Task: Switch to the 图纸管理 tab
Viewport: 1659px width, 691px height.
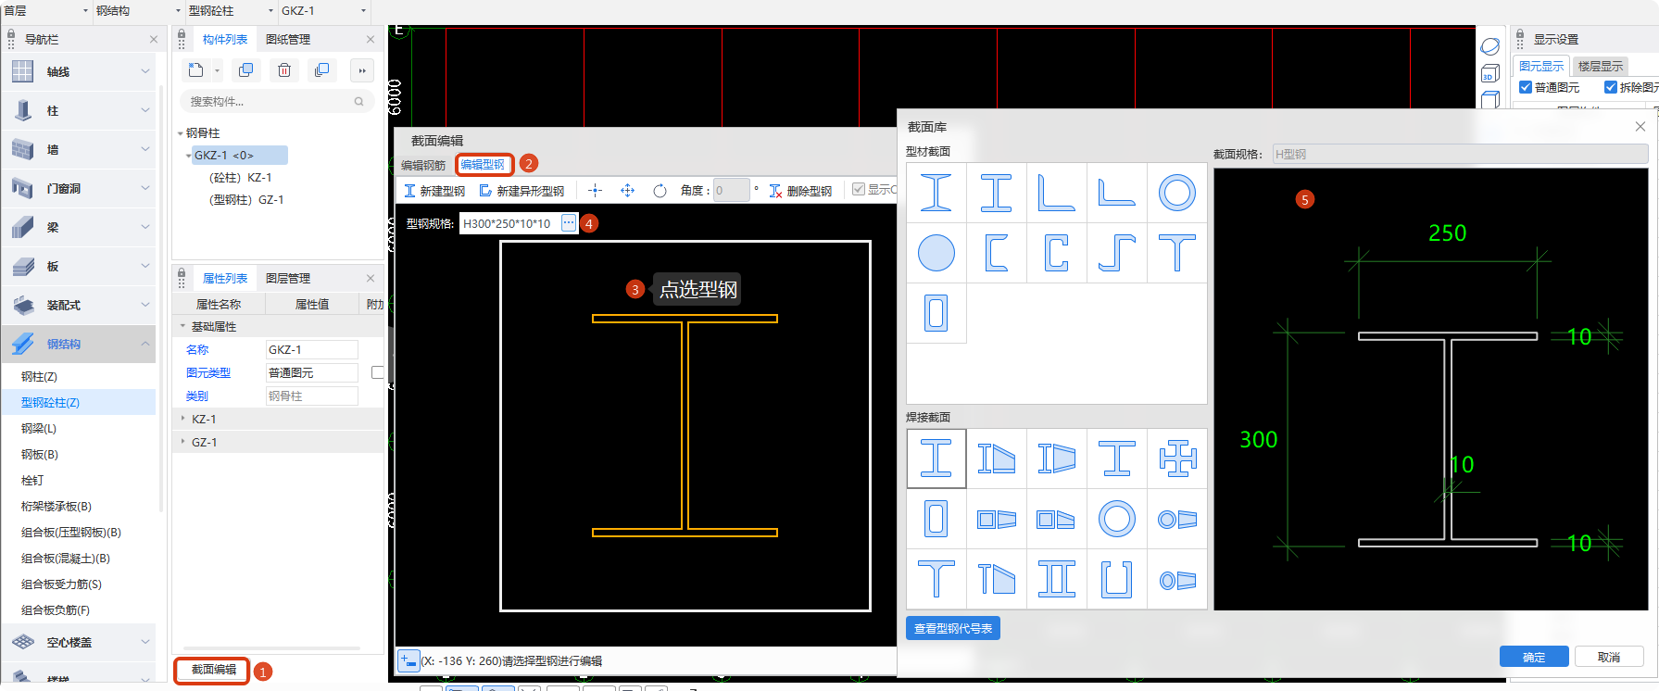Action: (288, 39)
